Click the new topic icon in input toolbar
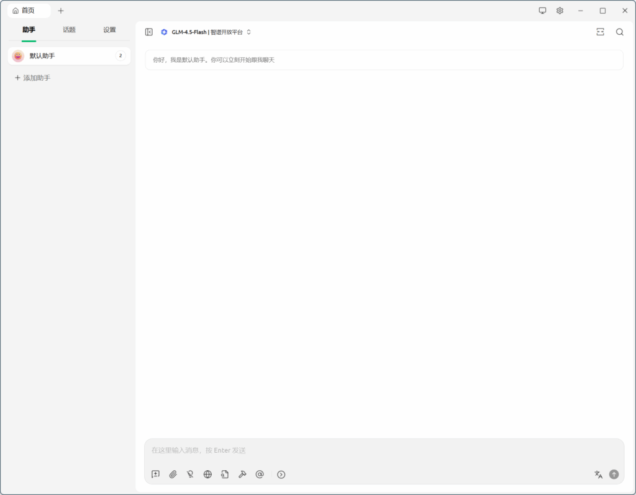Image resolution: width=636 pixels, height=495 pixels. (156, 475)
